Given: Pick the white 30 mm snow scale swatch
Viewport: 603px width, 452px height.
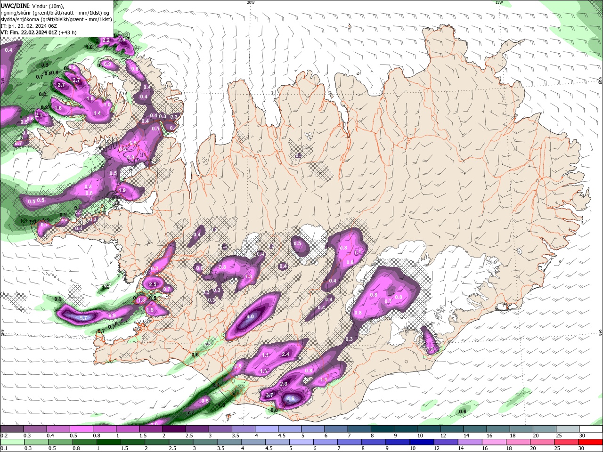Looking at the screenshot, I should (x=591, y=429).
